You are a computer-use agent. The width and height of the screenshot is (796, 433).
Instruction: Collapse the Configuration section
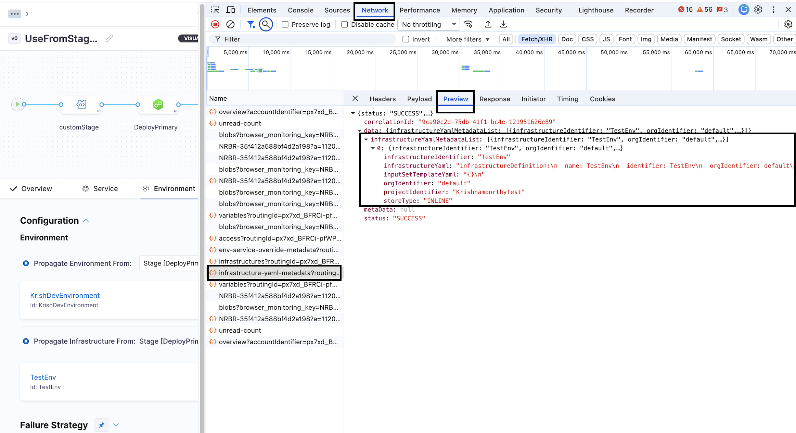86,221
